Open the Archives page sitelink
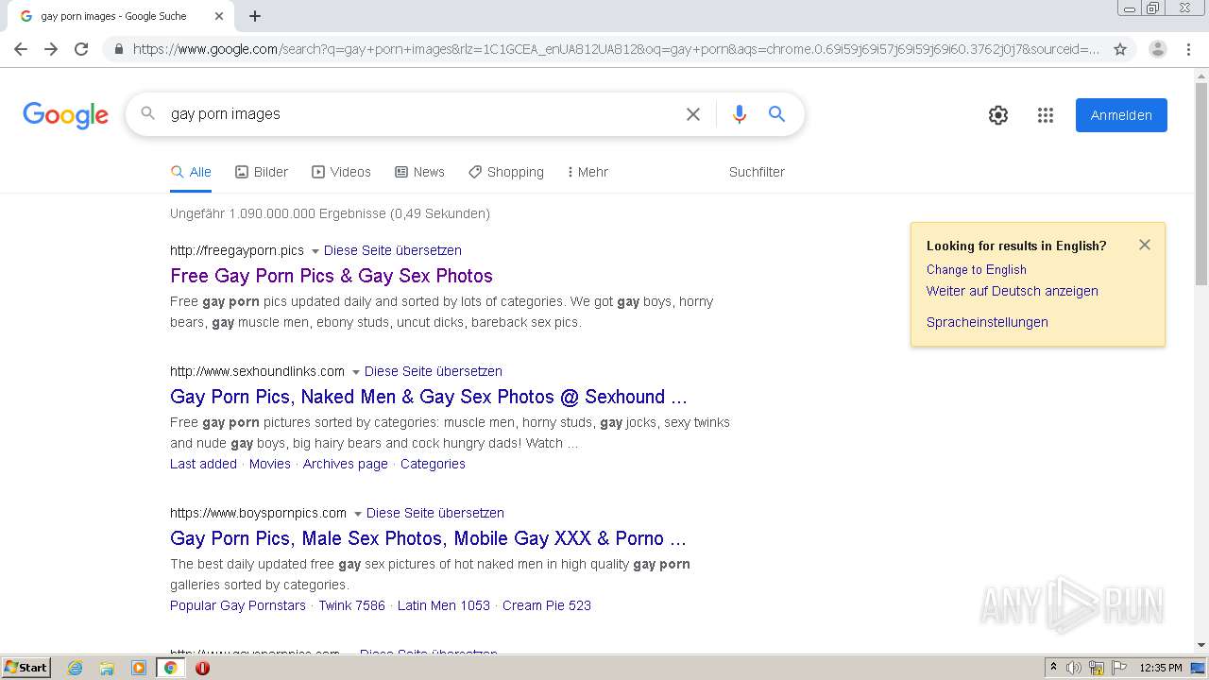Viewport: 1209px width, 680px height. (346, 464)
